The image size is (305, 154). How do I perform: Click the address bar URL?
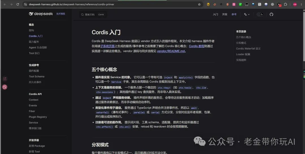coord(71,4)
